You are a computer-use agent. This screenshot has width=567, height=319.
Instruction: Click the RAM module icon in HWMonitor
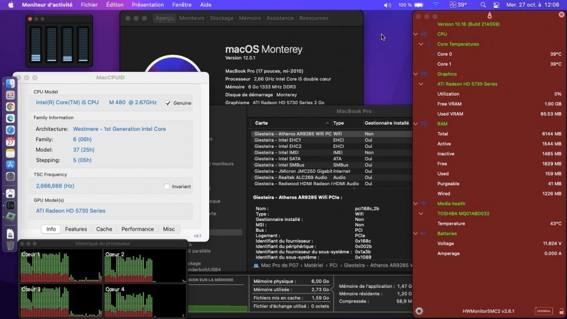tap(424, 124)
